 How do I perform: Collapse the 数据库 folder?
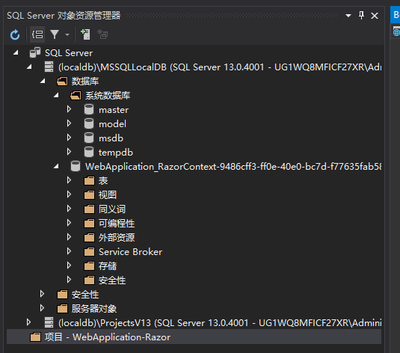coord(43,82)
